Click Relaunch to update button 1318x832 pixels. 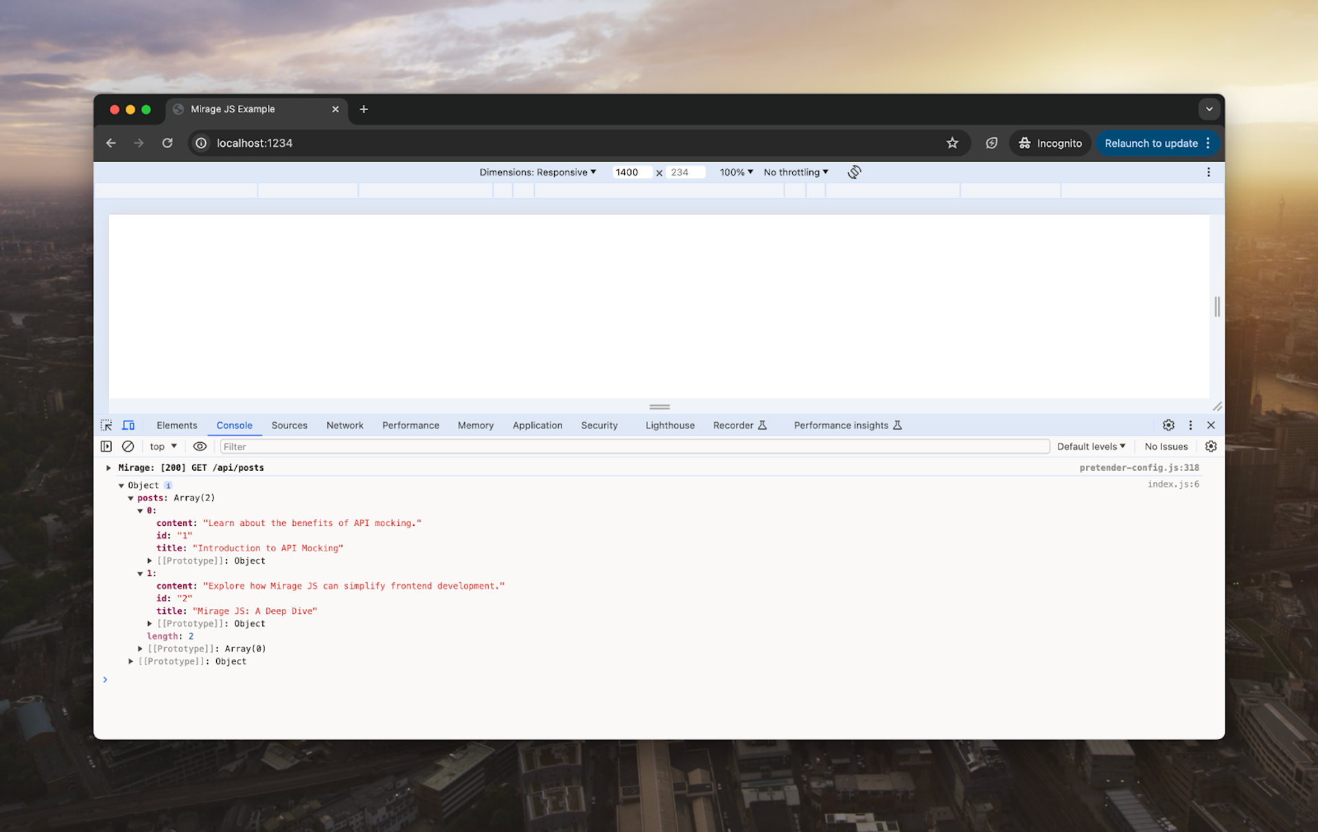tap(1151, 143)
